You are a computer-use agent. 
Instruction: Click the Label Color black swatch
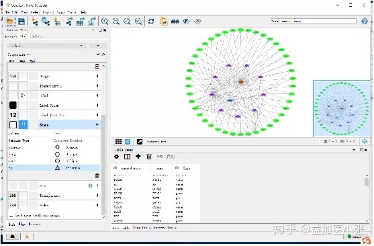[13, 106]
